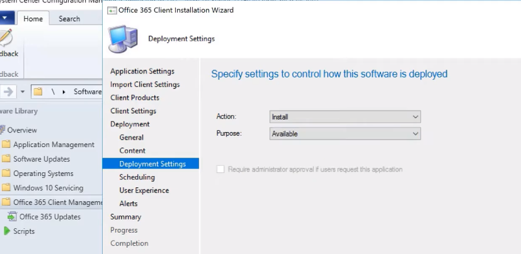521x254 pixels.
Task: Click Software in the address bar path
Action: click(x=88, y=92)
